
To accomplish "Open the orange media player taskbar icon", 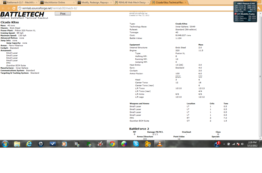I will coord(64,144).
